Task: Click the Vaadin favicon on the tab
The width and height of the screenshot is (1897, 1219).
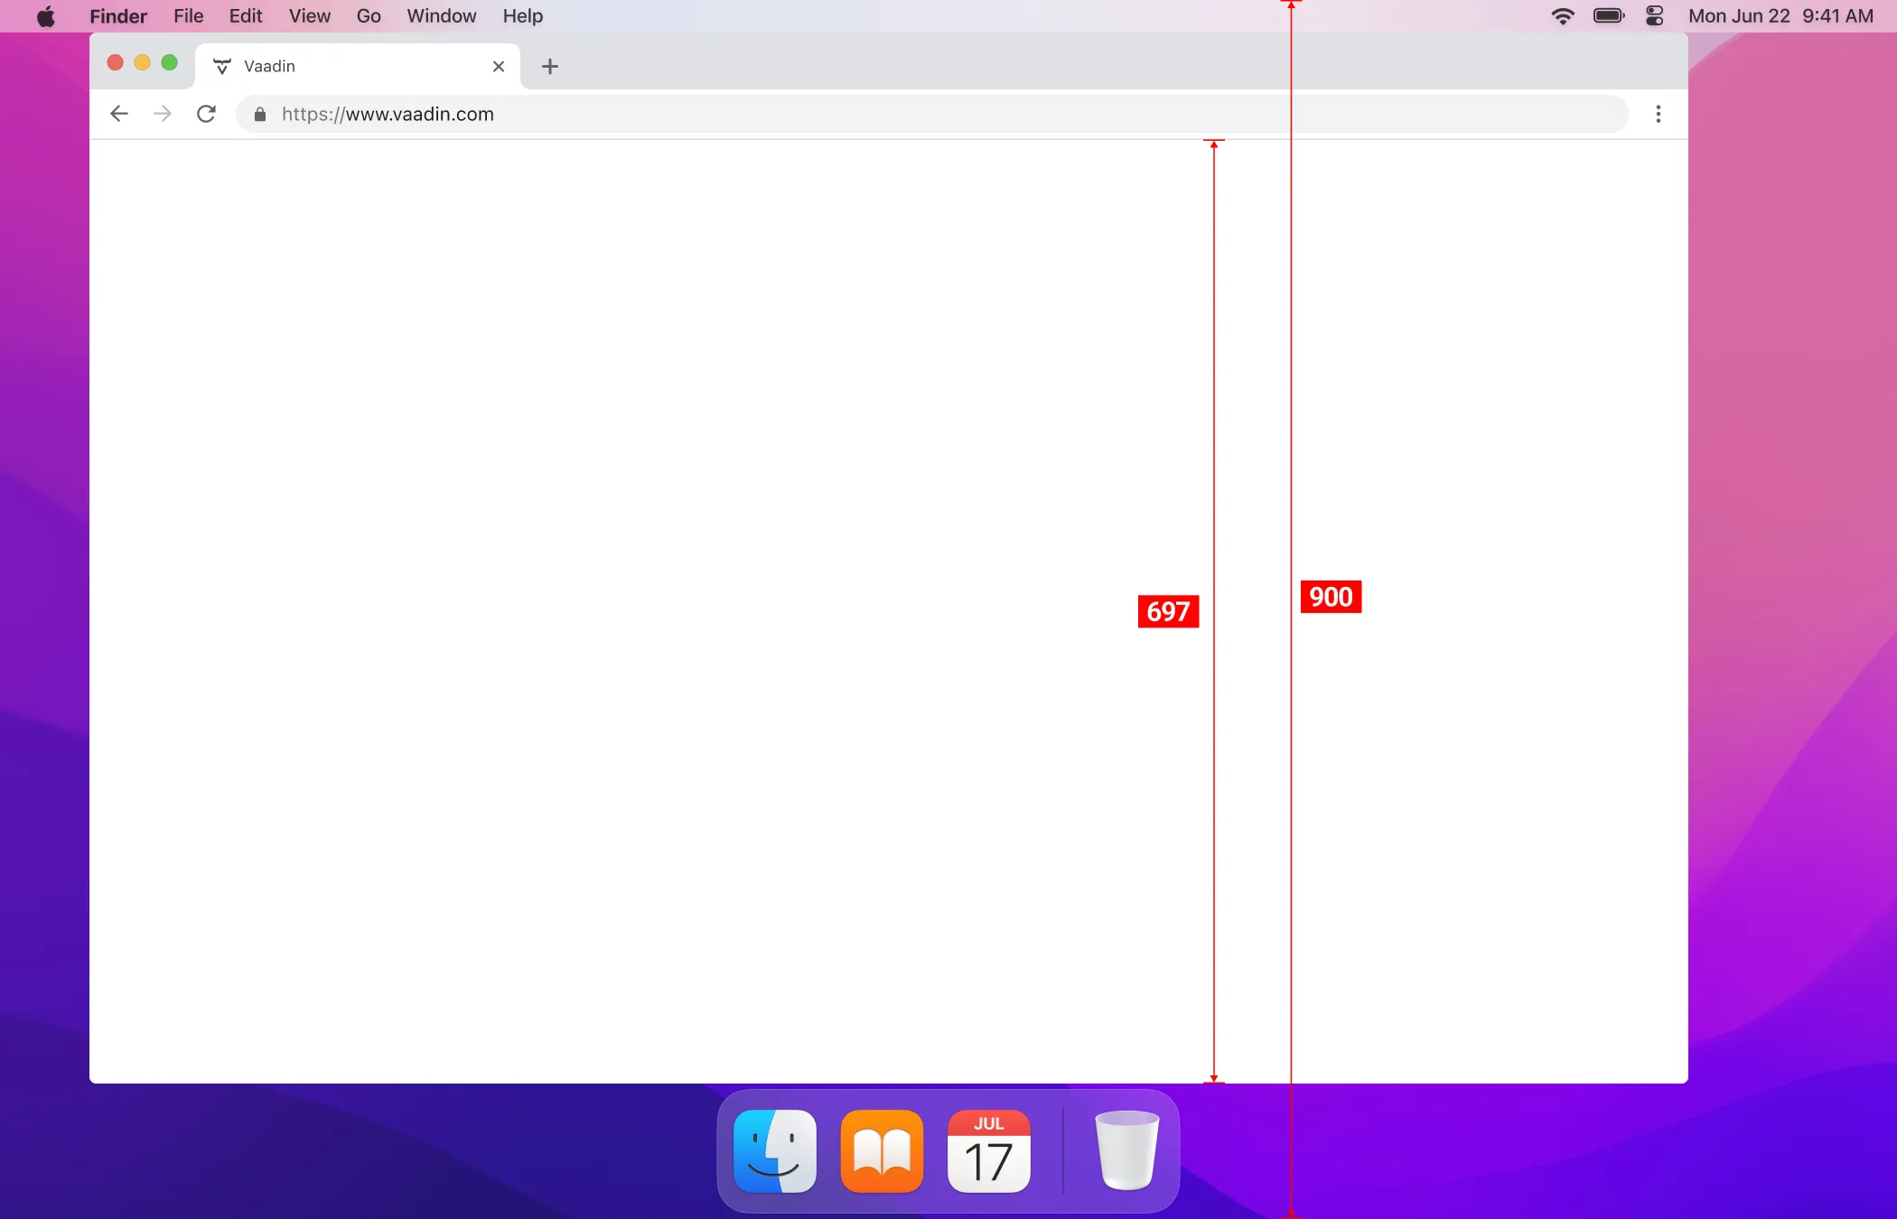Action: [221, 66]
